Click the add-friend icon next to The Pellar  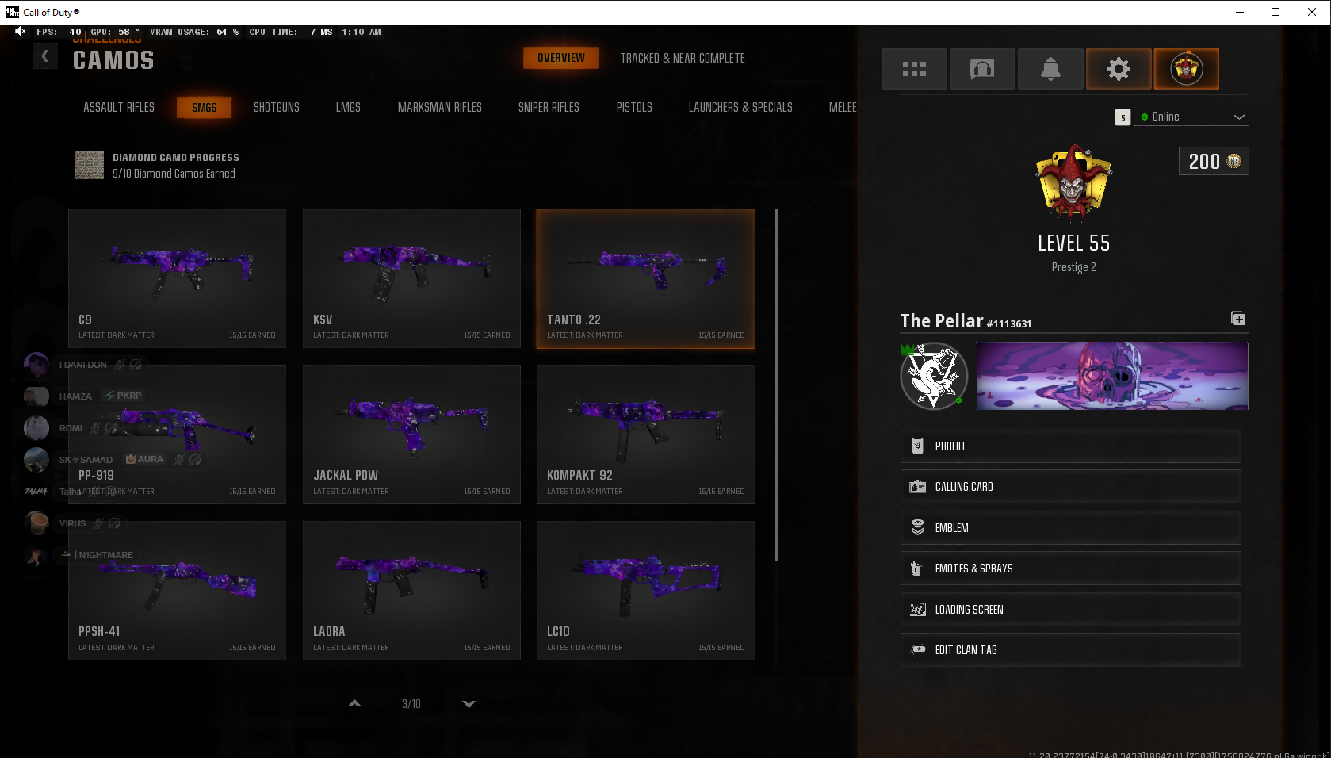(1238, 319)
